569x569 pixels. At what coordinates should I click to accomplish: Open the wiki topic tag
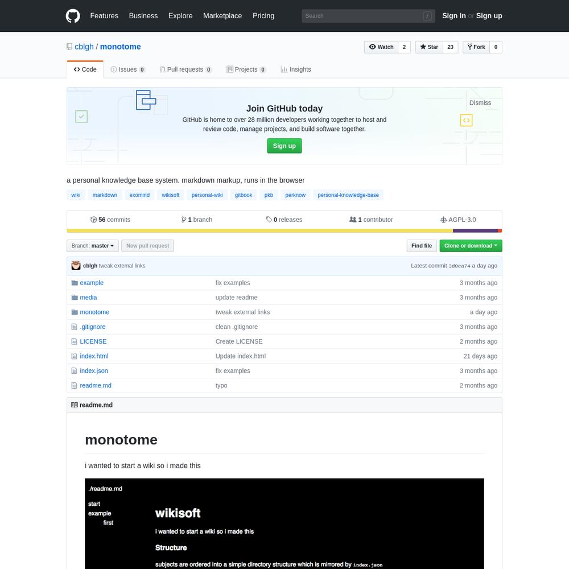point(76,195)
